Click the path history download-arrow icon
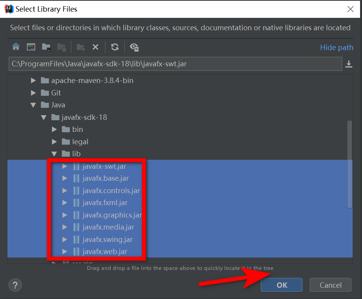Viewport: 362px width, 299px height. point(348,64)
